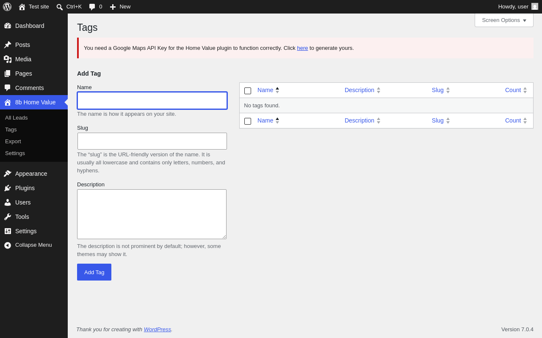Viewport: 542px width, 338px height.
Task: Click the Plugins plug icon
Action: point(8,188)
